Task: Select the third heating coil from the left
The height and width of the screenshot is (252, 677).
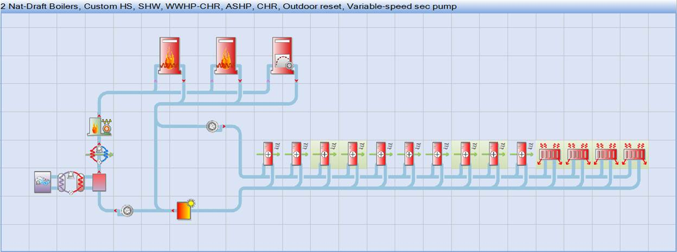Action: (325, 154)
